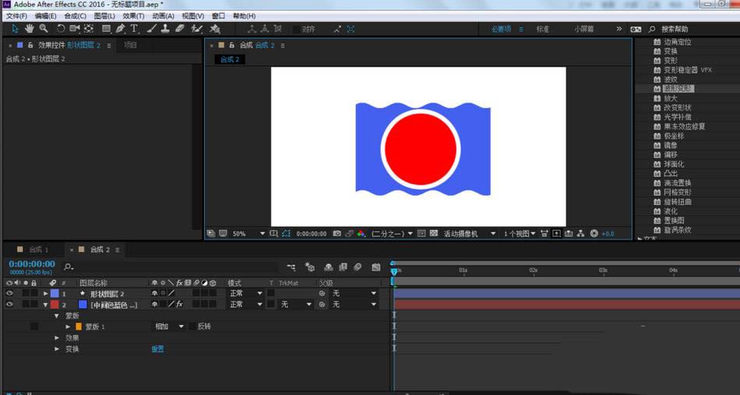Hide 形状图层 2 with its eye icon

pyautogui.click(x=9, y=294)
